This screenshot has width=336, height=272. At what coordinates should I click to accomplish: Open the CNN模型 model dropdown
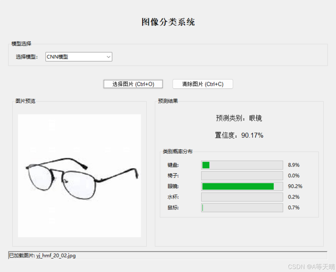tap(79, 57)
